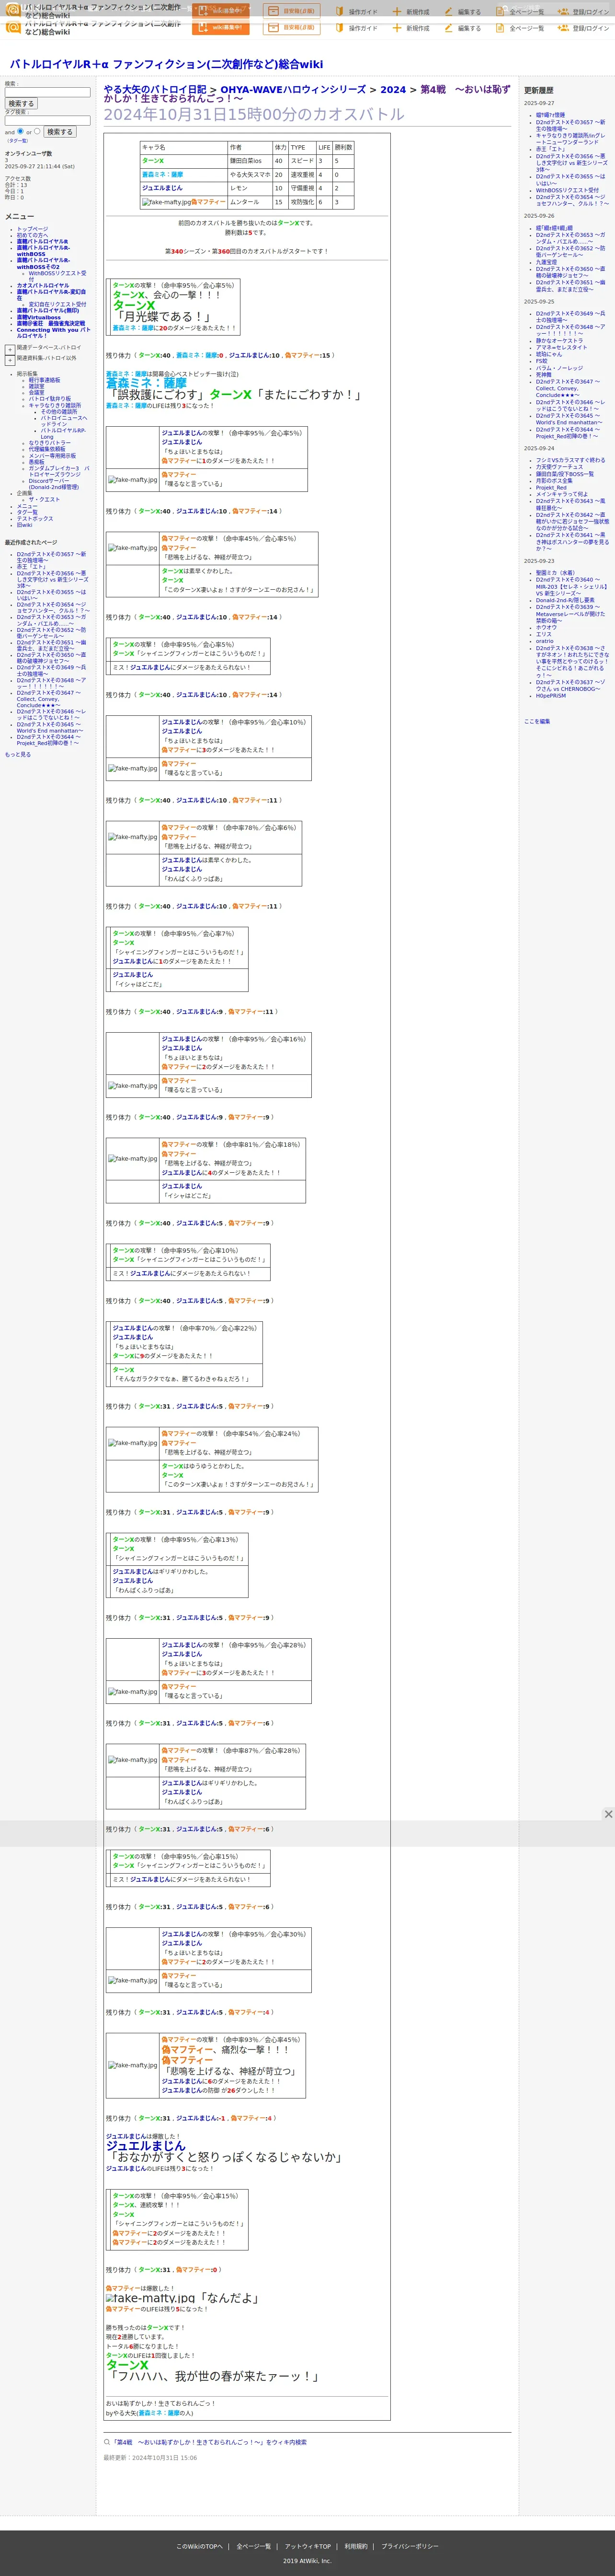Close the floating banner with the X icon

click(x=608, y=1813)
